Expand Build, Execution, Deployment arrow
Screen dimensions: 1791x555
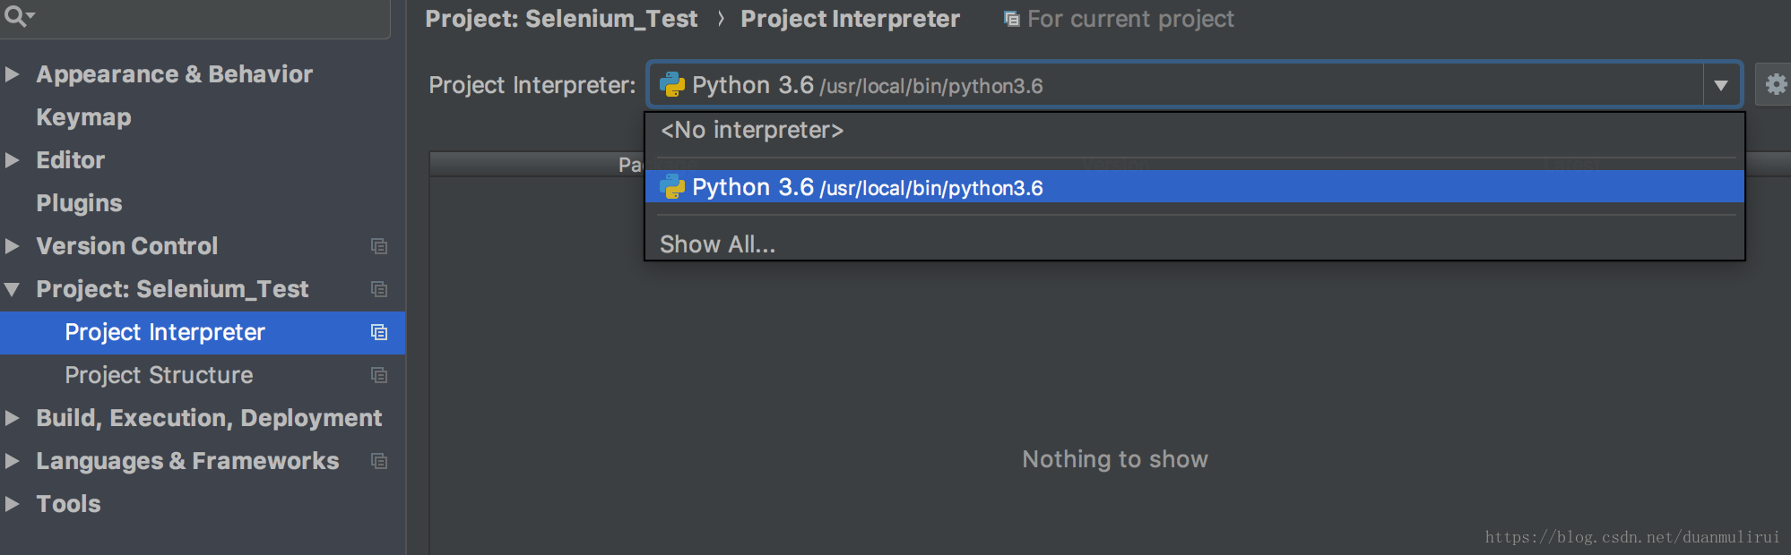[x=13, y=418]
